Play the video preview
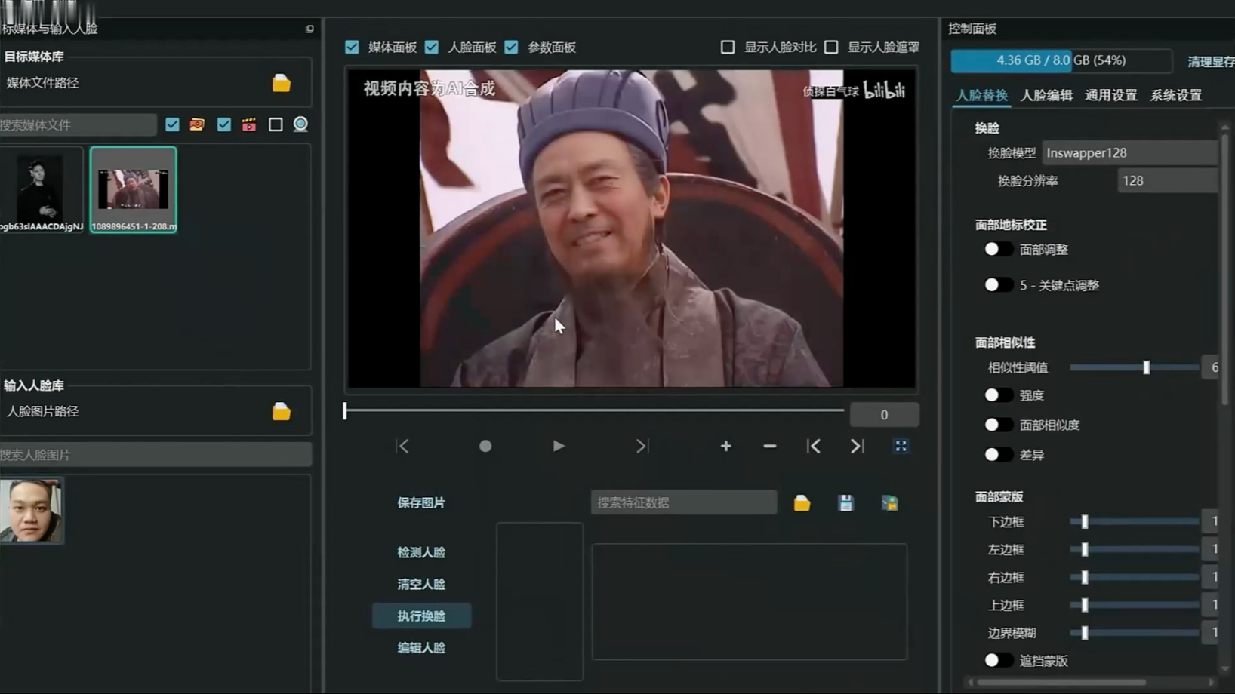This screenshot has width=1235, height=694. point(558,446)
